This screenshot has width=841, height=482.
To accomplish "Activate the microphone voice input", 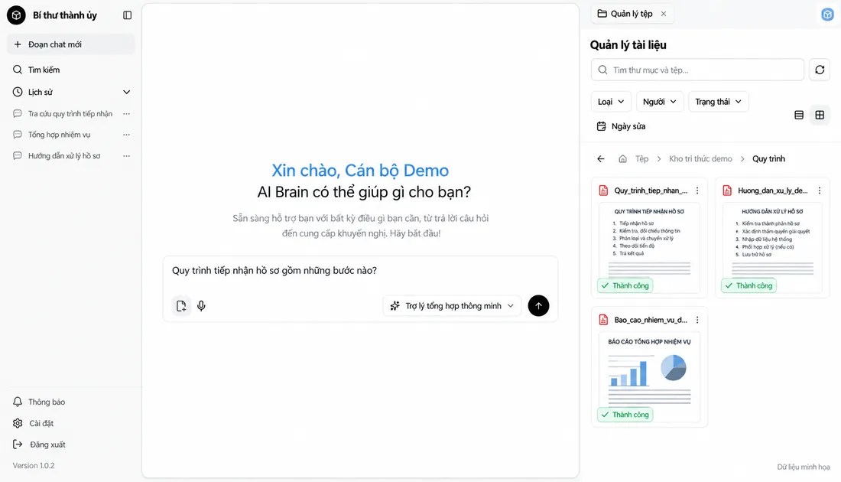I will pos(201,306).
